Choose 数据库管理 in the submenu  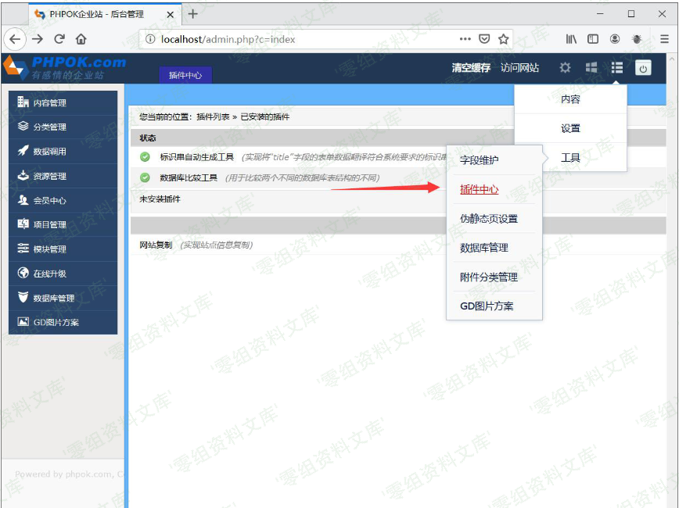point(483,248)
